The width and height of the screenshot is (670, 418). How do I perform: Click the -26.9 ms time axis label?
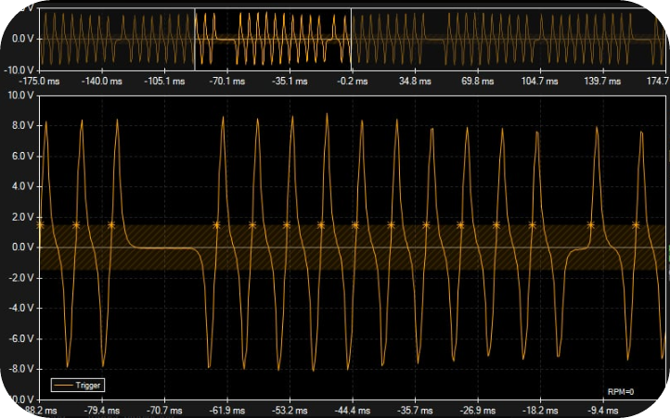coord(478,411)
